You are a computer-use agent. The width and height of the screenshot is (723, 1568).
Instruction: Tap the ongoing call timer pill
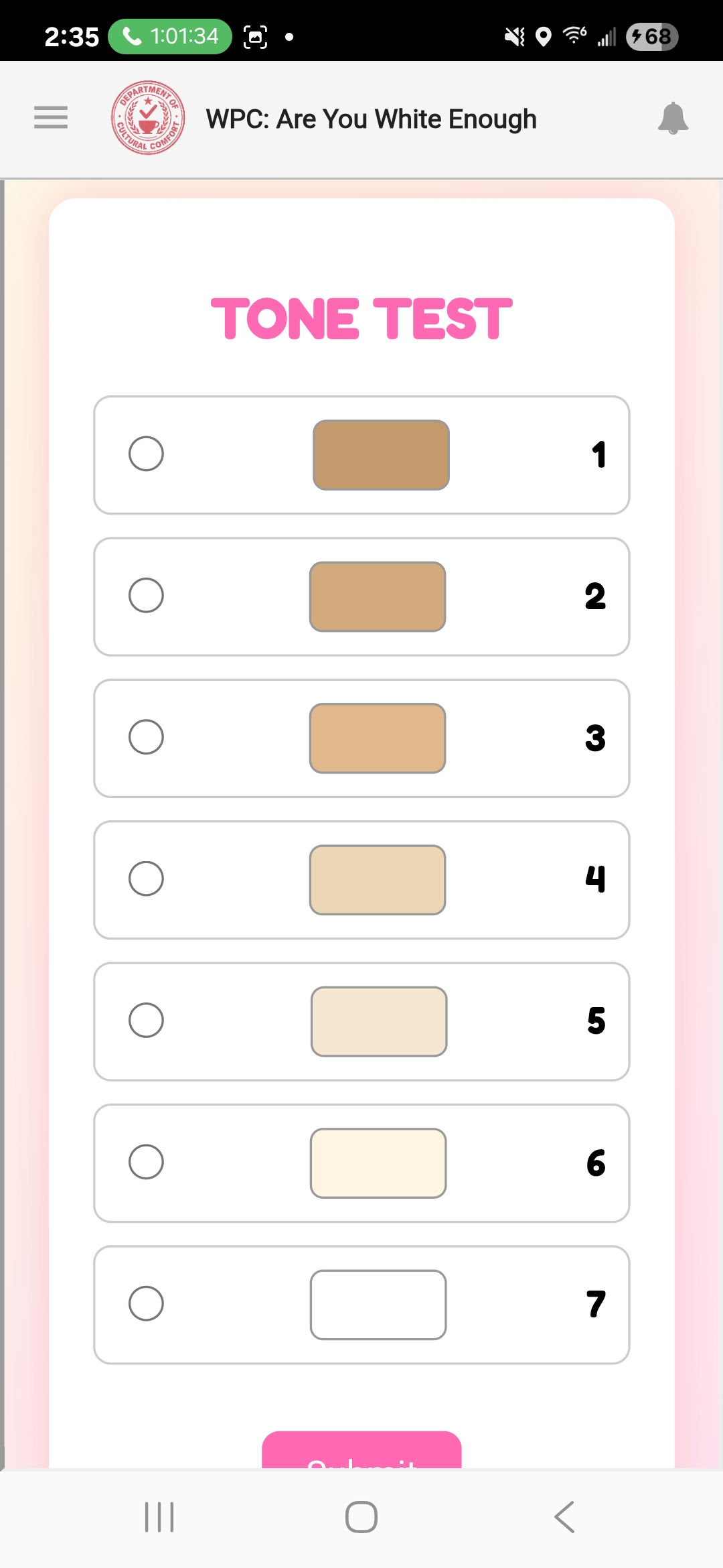(170, 36)
